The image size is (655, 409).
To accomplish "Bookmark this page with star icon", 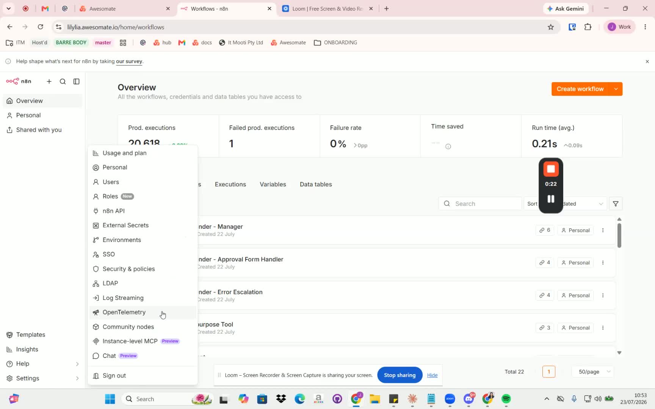I will (551, 27).
